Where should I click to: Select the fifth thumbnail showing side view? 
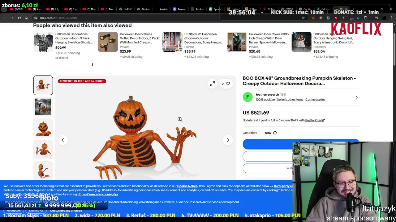tap(43, 171)
